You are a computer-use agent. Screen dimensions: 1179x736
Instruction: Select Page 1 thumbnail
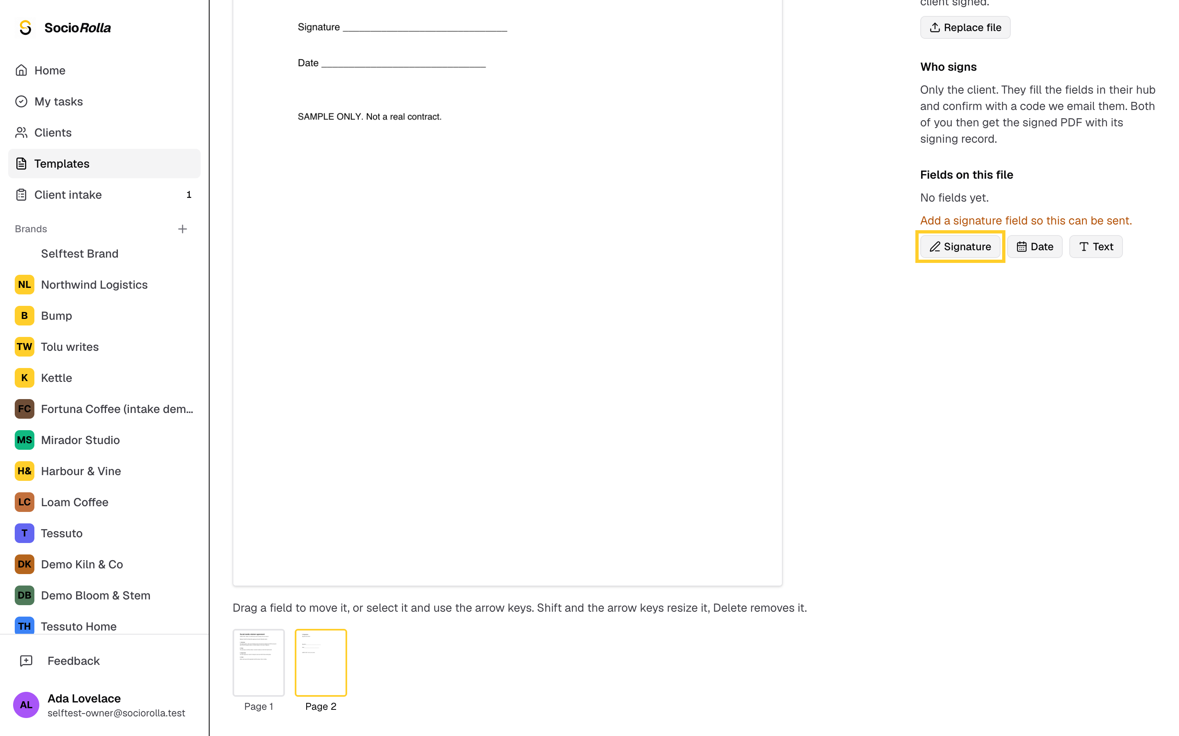[x=259, y=662]
